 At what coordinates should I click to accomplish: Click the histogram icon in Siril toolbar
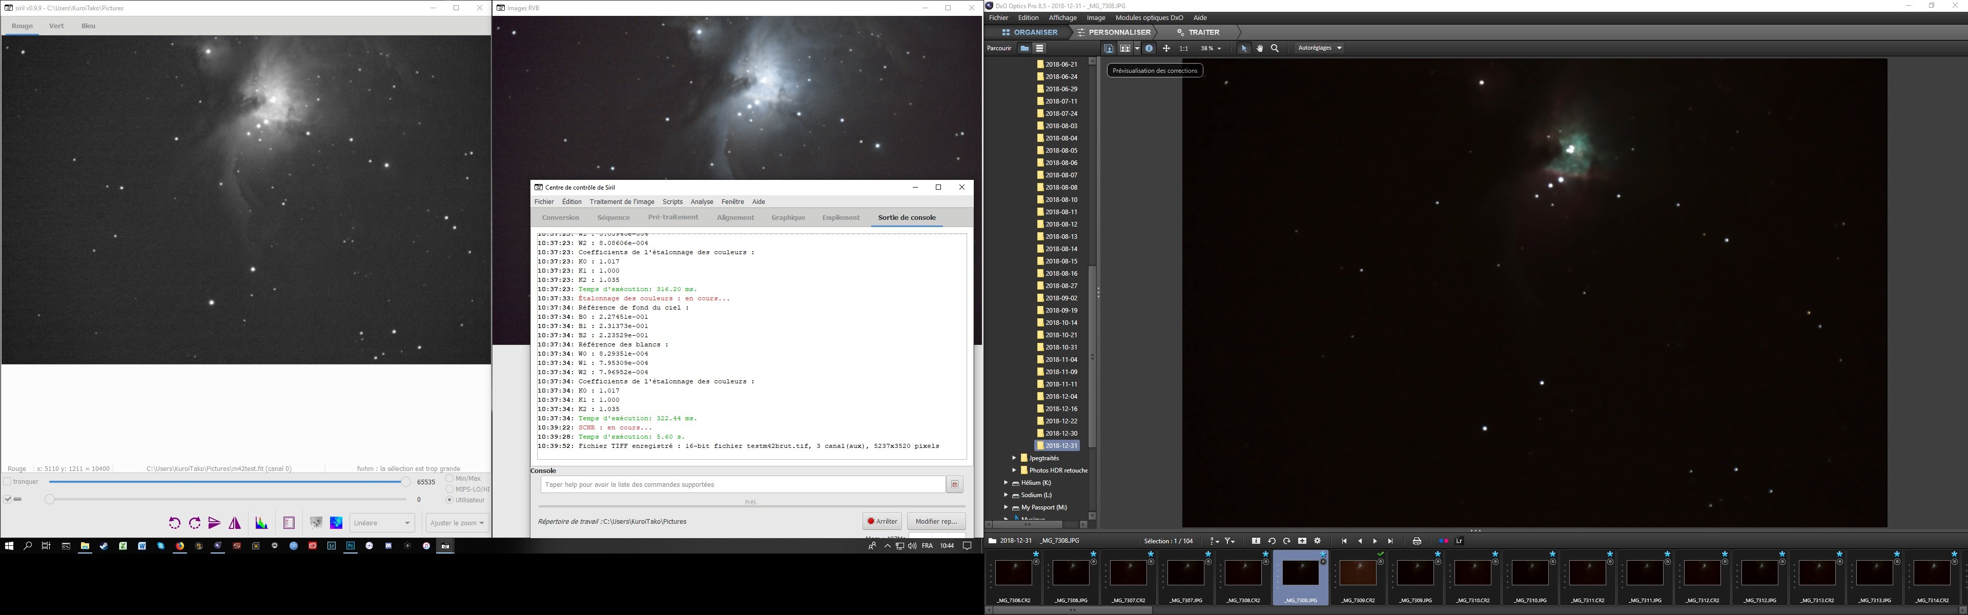coord(261,523)
